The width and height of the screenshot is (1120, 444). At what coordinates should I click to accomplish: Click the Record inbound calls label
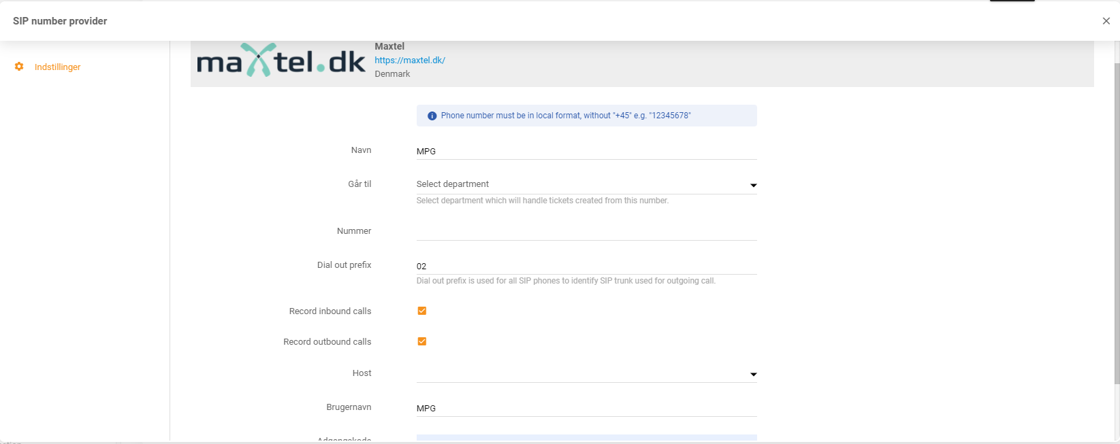pos(330,311)
